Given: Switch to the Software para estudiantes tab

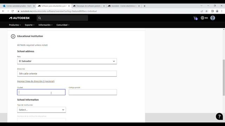Looking at the screenshot, I should pos(54,6).
